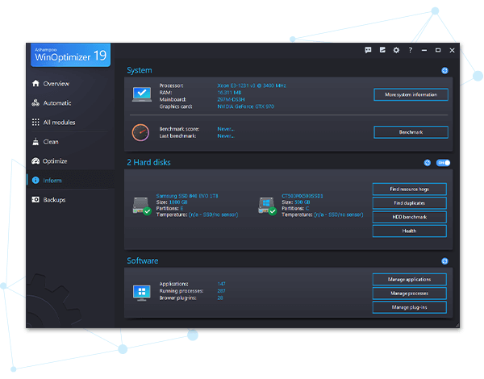484x379 pixels.
Task: Open the Health button
Action: [409, 231]
